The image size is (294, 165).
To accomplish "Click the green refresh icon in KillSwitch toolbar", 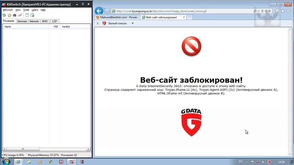I will (4, 15).
